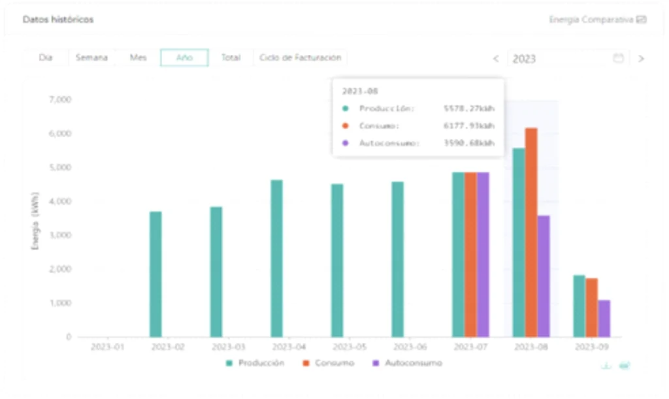Select the Mes time range tab

pos(138,57)
